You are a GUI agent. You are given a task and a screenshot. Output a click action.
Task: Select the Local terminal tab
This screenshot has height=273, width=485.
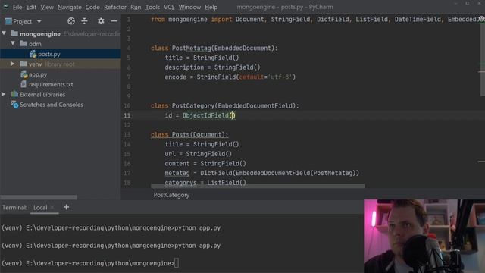[x=40, y=207]
